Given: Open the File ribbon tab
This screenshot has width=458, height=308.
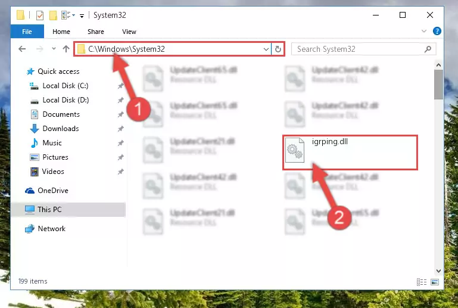Looking at the screenshot, I should point(27,32).
